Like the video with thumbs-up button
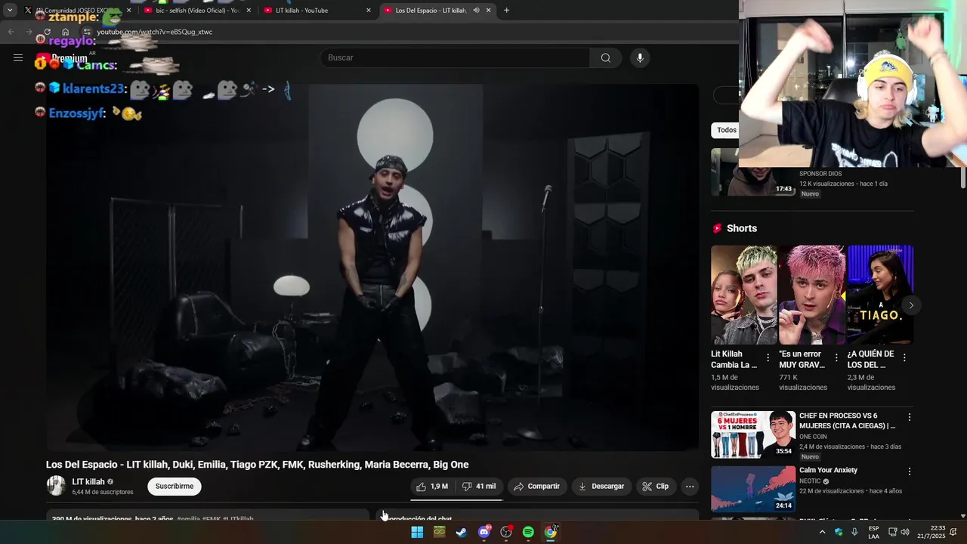Viewport: 967px width, 544px height. (432, 487)
